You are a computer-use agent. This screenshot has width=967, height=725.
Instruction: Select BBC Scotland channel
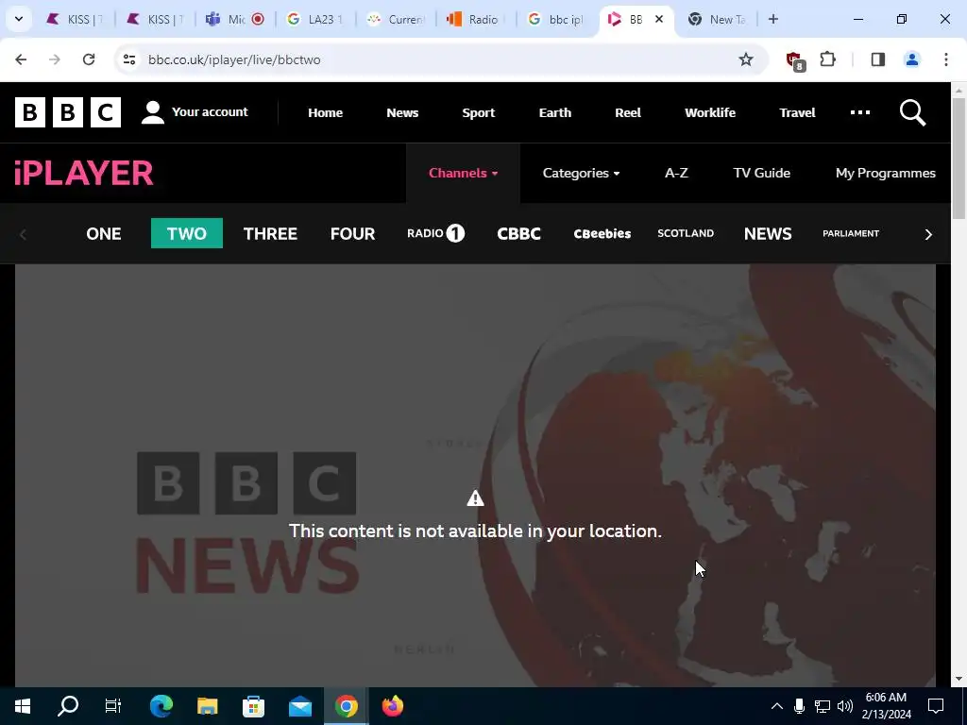(x=686, y=233)
